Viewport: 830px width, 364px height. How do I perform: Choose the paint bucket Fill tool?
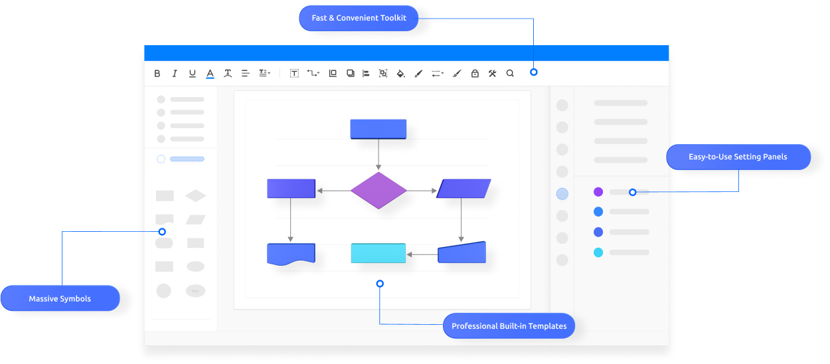[x=400, y=74]
